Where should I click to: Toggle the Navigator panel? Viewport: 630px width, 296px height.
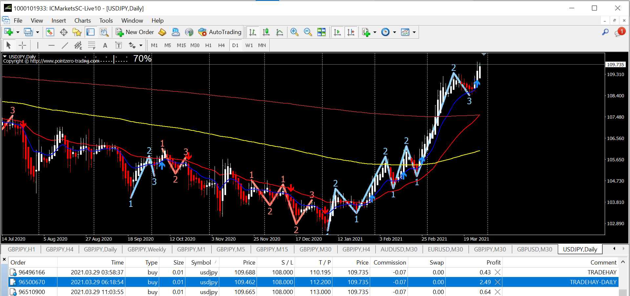tap(77, 32)
